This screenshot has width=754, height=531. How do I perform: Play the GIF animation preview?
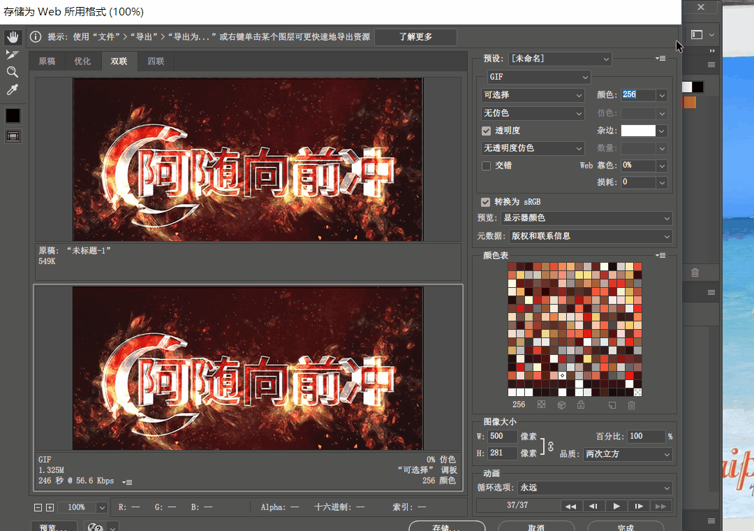tap(616, 506)
